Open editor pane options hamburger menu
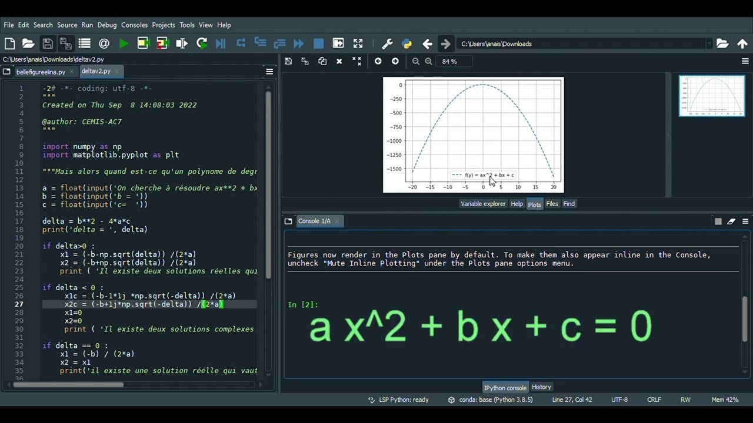753x423 pixels. (269, 72)
